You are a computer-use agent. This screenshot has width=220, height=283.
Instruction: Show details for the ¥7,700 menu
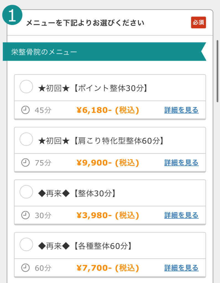click(181, 268)
